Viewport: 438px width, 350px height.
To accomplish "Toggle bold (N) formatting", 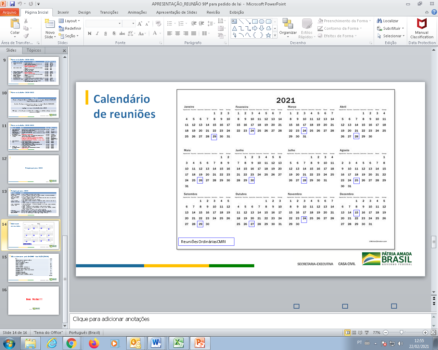I will click(x=90, y=33).
